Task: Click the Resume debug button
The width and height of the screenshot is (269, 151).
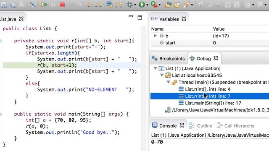Action: click(x=44, y=5)
